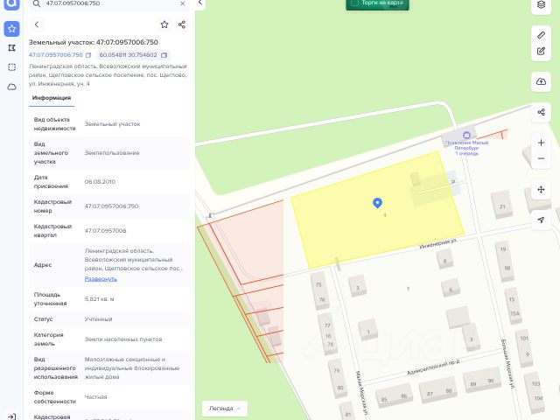Open the favorites star in left sidebar
The image size is (560, 420).
point(11,29)
